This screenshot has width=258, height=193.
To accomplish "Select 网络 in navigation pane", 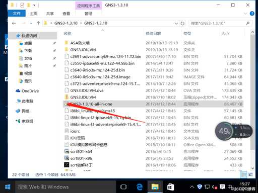I will 25,111.
